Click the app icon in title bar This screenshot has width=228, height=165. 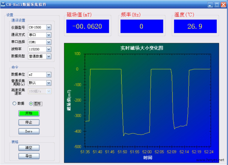3,4
